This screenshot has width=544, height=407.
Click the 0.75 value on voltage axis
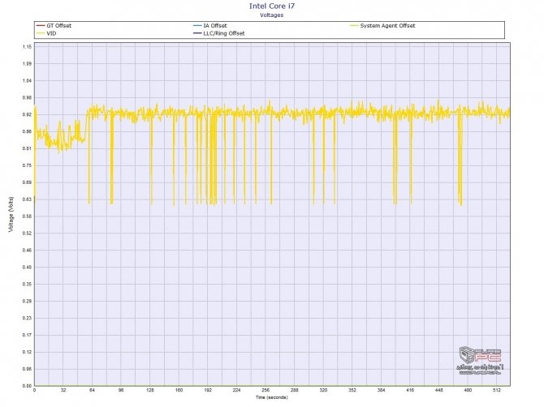tap(27, 165)
